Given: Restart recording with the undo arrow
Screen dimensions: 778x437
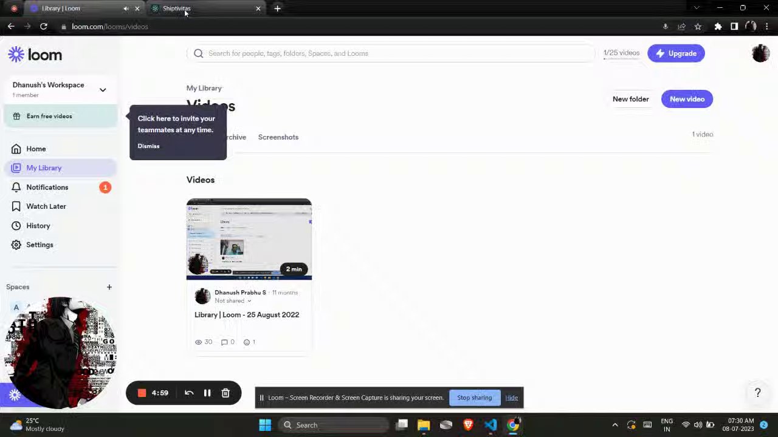Looking at the screenshot, I should click(x=189, y=393).
